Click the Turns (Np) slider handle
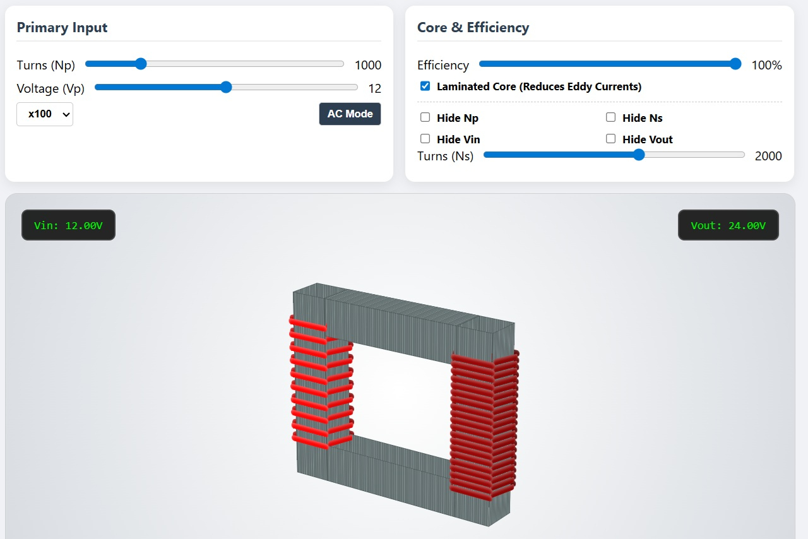This screenshot has height=539, width=808. (x=141, y=64)
